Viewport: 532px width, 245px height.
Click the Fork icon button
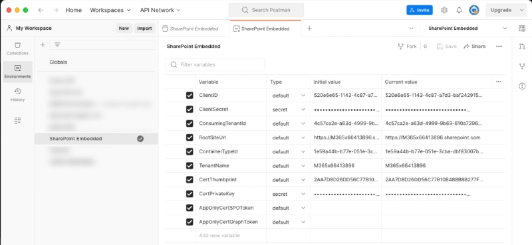coord(407,46)
